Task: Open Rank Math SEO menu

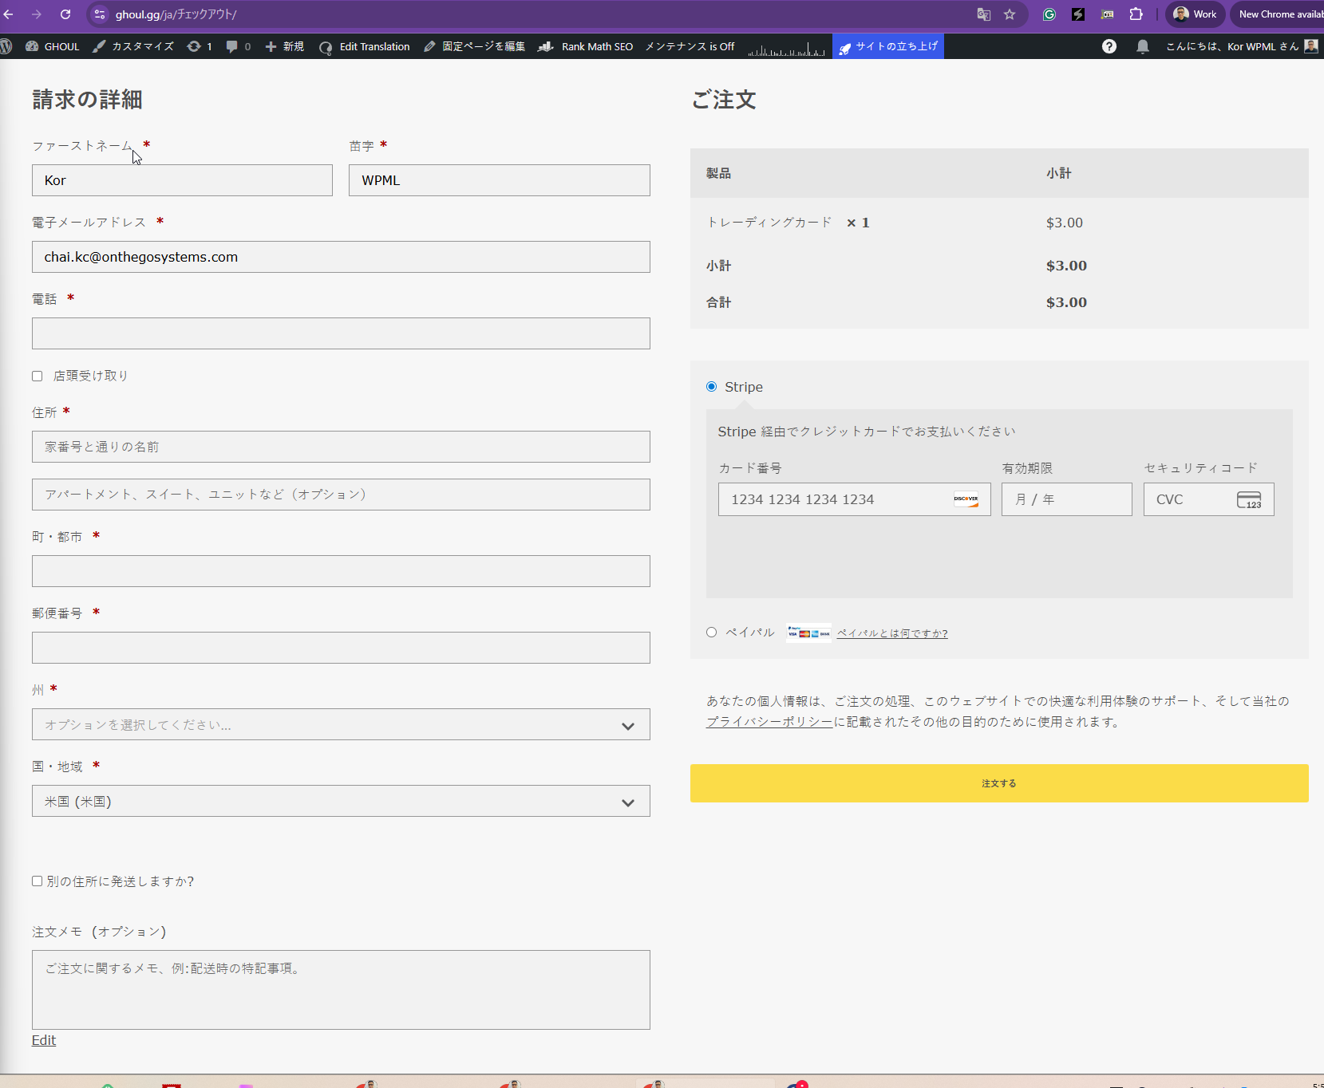Action: pos(587,46)
